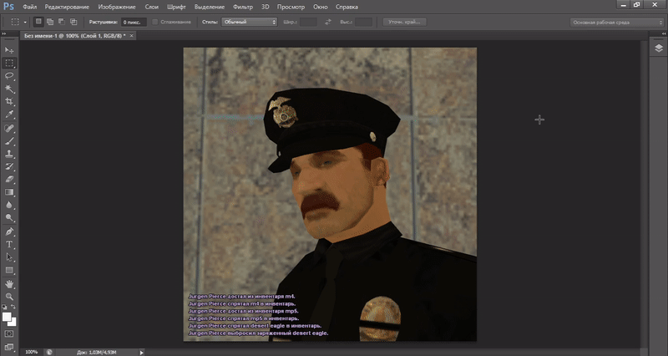Select the Magic Wand tool
This screenshot has width=668, height=356.
[9, 89]
